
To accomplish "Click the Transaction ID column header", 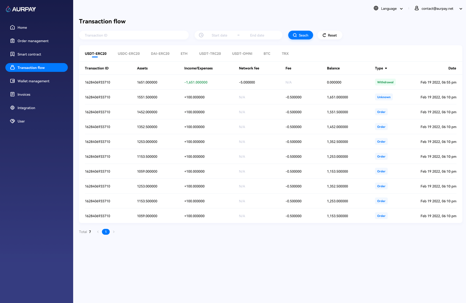I will click(97, 68).
